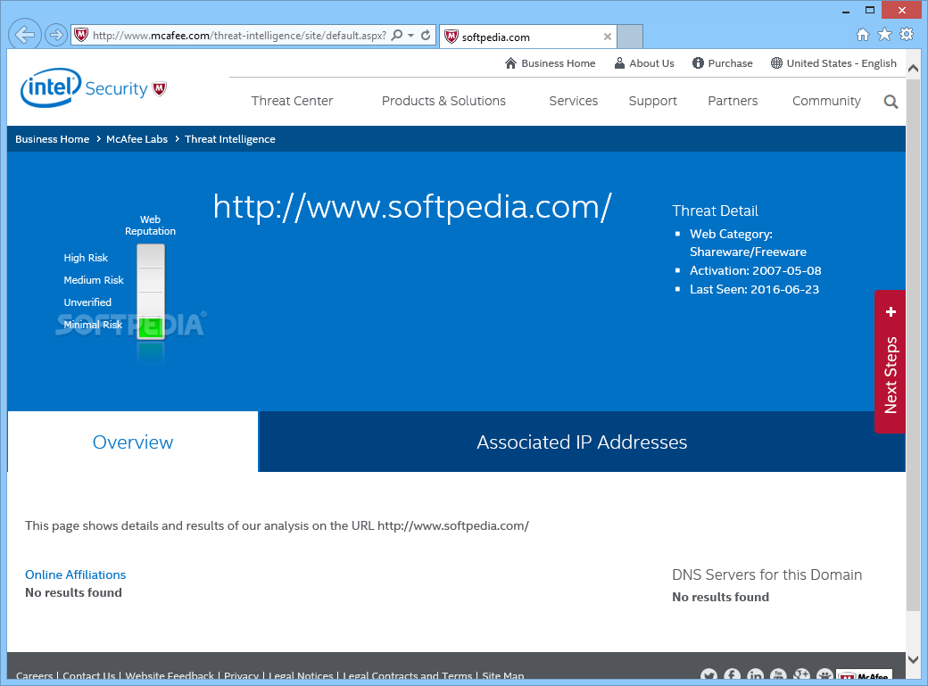Open the About Us link
928x686 pixels.
644,63
